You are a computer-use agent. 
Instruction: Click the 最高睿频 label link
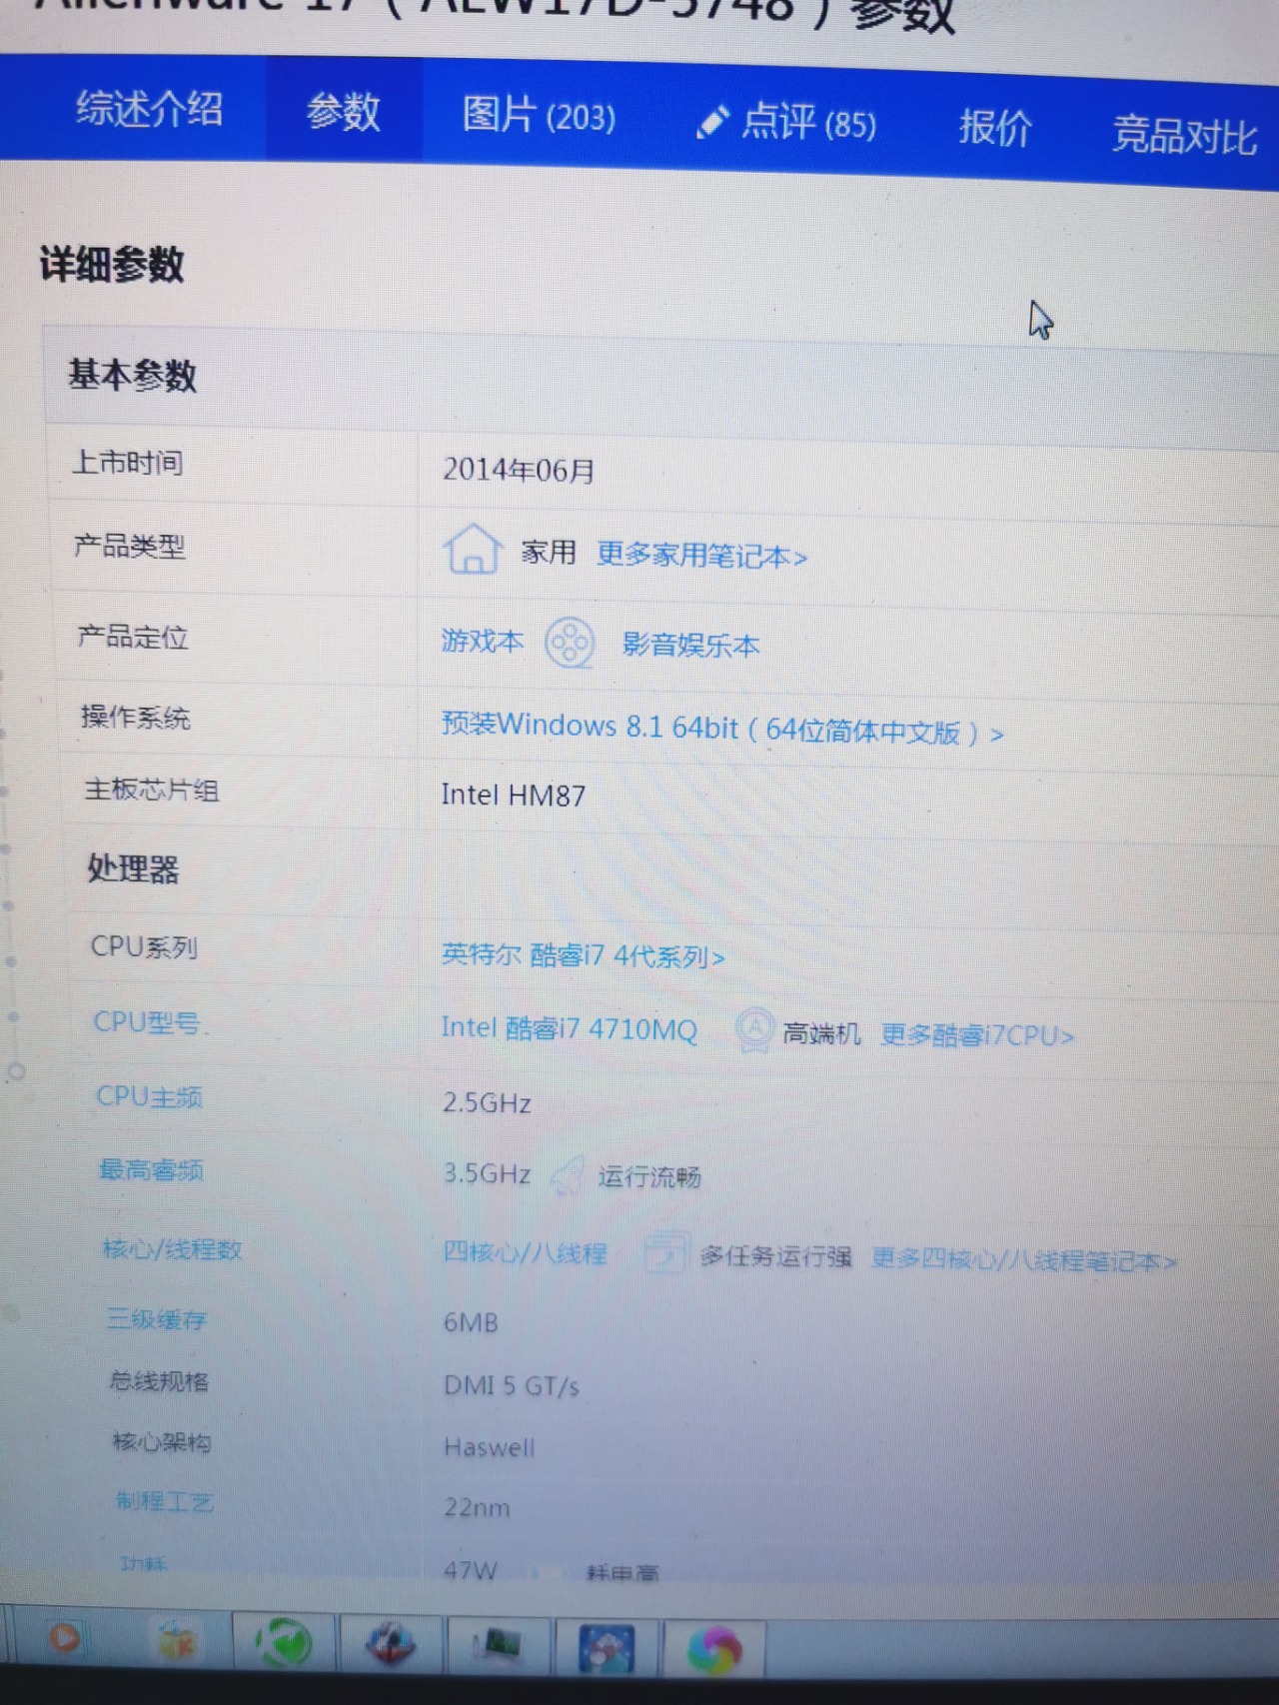152,1169
